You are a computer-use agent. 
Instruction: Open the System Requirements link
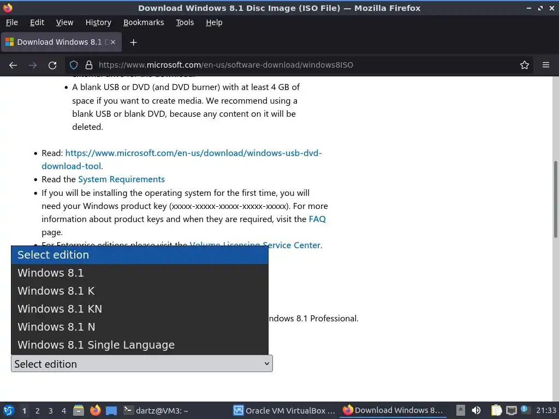coord(121,179)
